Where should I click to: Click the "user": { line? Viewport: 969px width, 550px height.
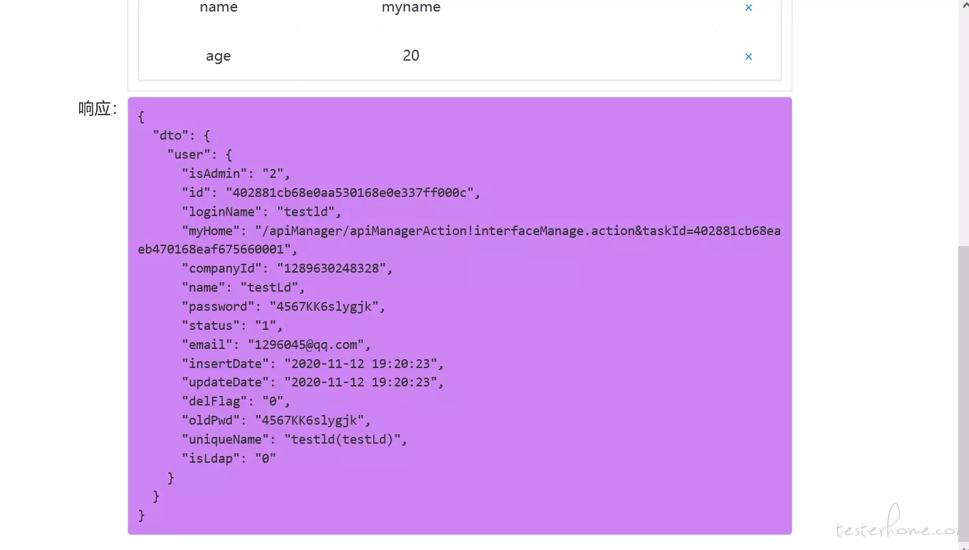tap(200, 155)
